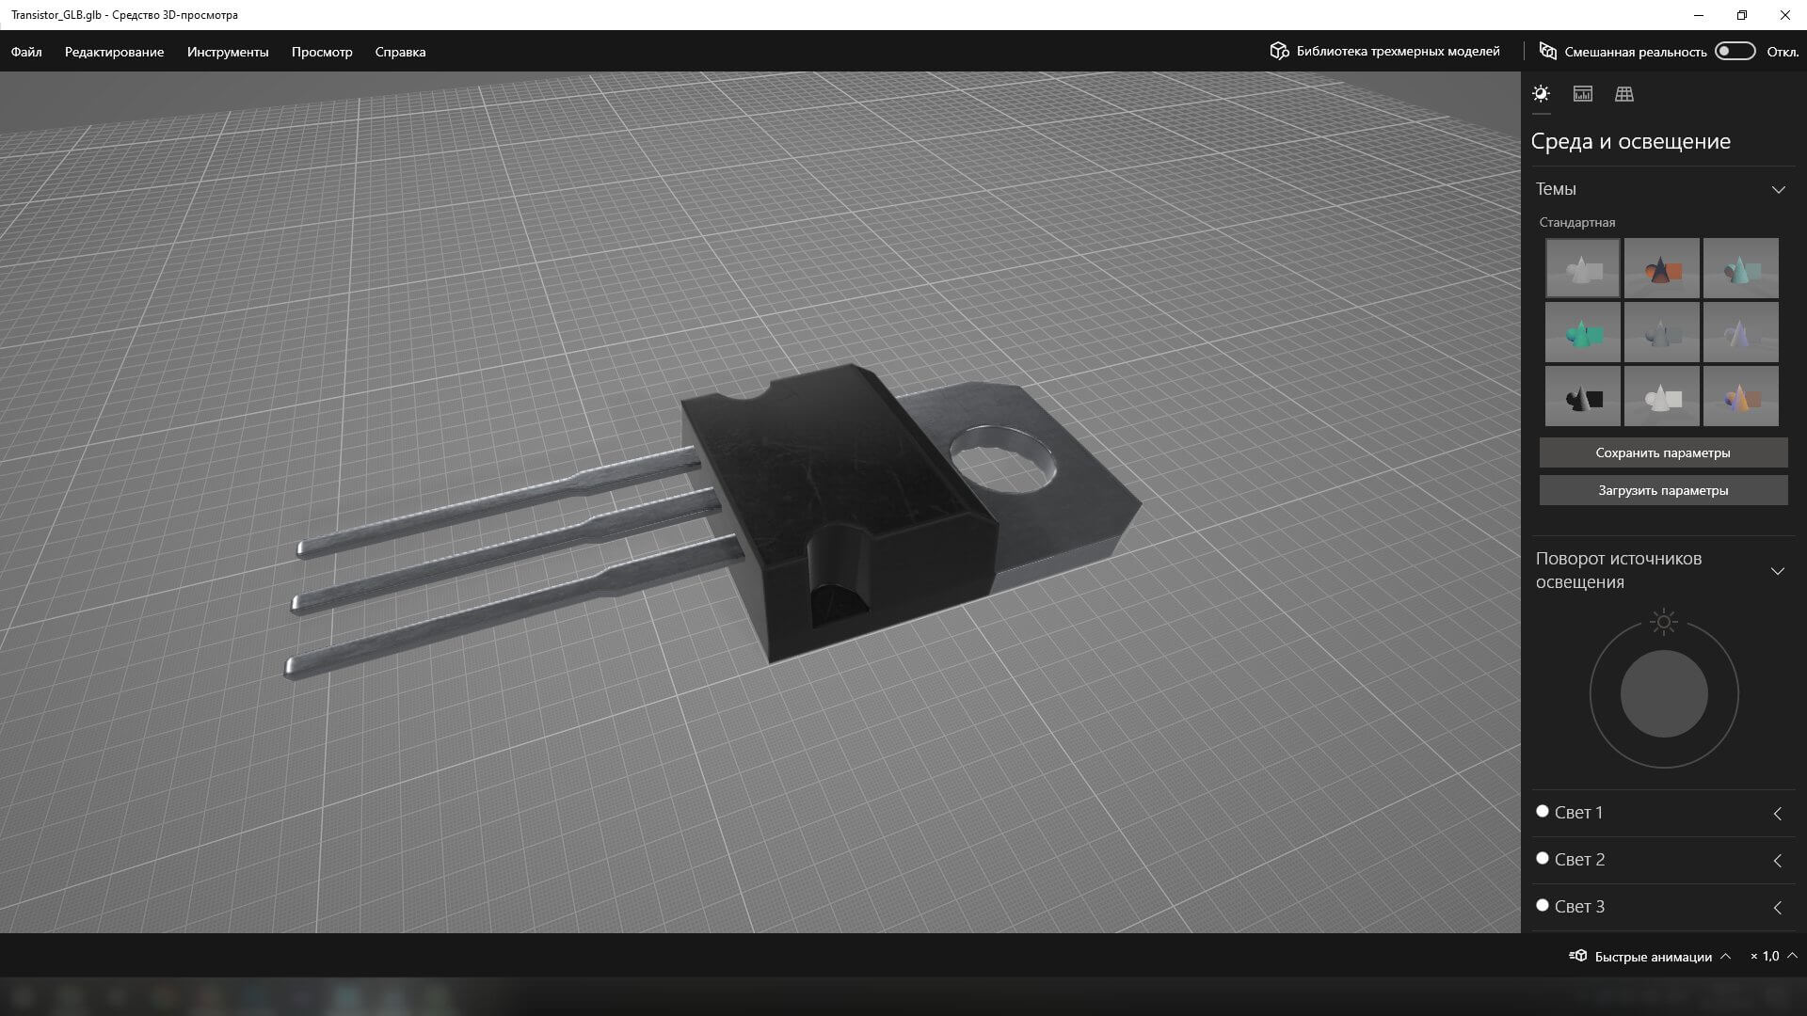
Task: Select the black shapes theme thumbnail
Action: pos(1582,397)
